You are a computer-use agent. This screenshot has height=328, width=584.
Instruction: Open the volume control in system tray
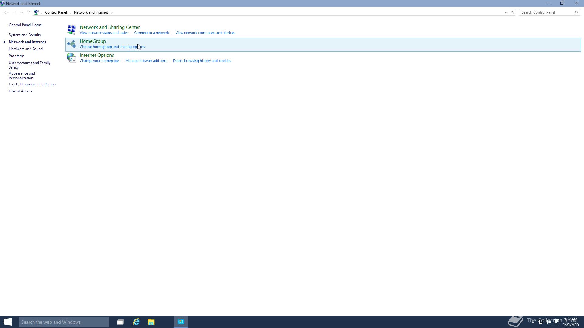[548, 322]
